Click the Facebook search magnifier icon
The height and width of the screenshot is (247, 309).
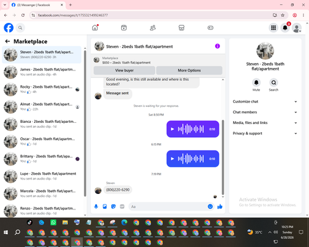point(20,28)
